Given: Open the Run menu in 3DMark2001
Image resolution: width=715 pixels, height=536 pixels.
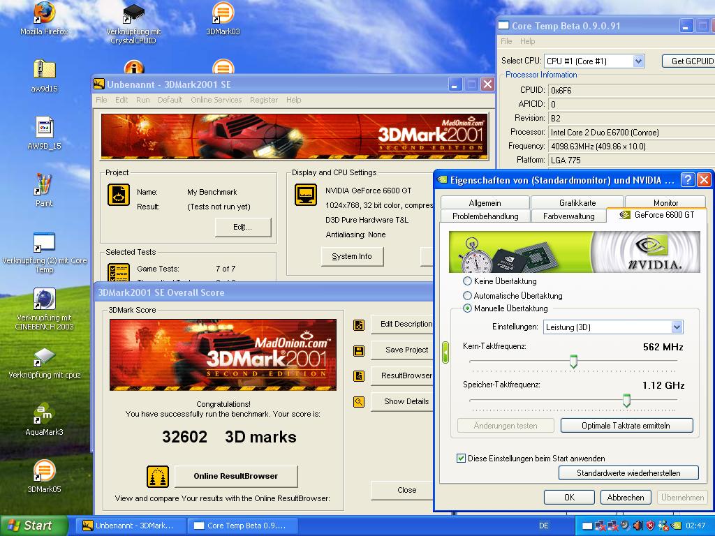Looking at the screenshot, I should coord(142,100).
